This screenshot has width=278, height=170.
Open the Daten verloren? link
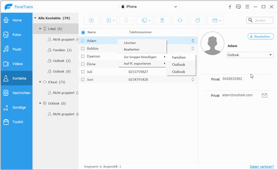click(262, 167)
